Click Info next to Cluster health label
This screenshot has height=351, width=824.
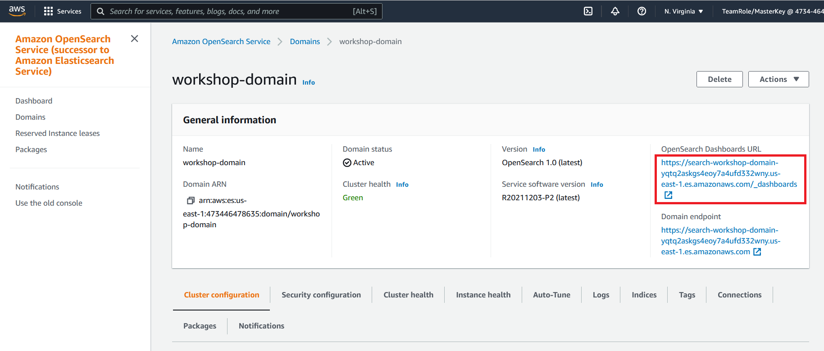click(402, 184)
